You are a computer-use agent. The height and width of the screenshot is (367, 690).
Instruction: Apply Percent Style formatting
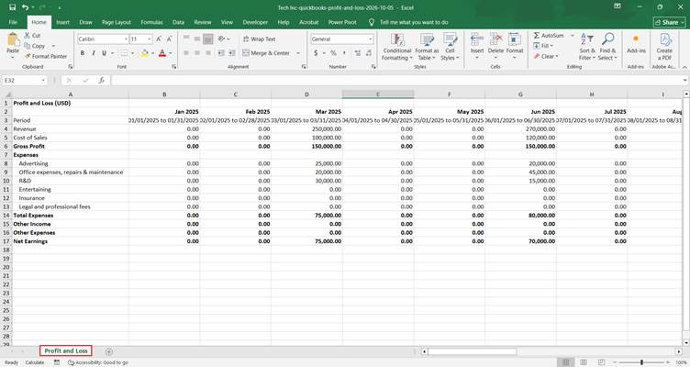(333, 53)
